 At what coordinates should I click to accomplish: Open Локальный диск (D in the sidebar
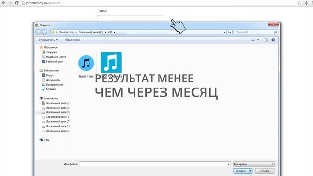58,108
